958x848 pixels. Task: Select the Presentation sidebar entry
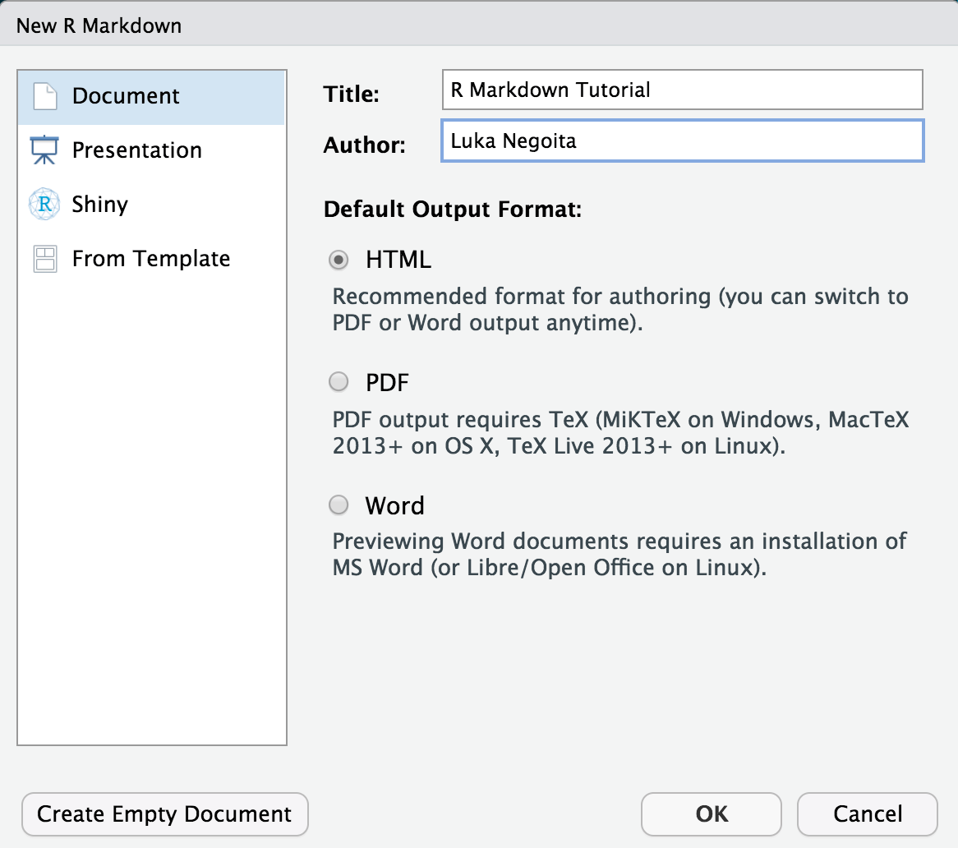[136, 150]
